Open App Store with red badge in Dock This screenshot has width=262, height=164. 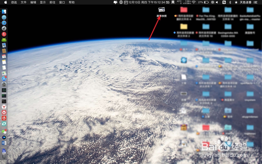tap(4, 79)
